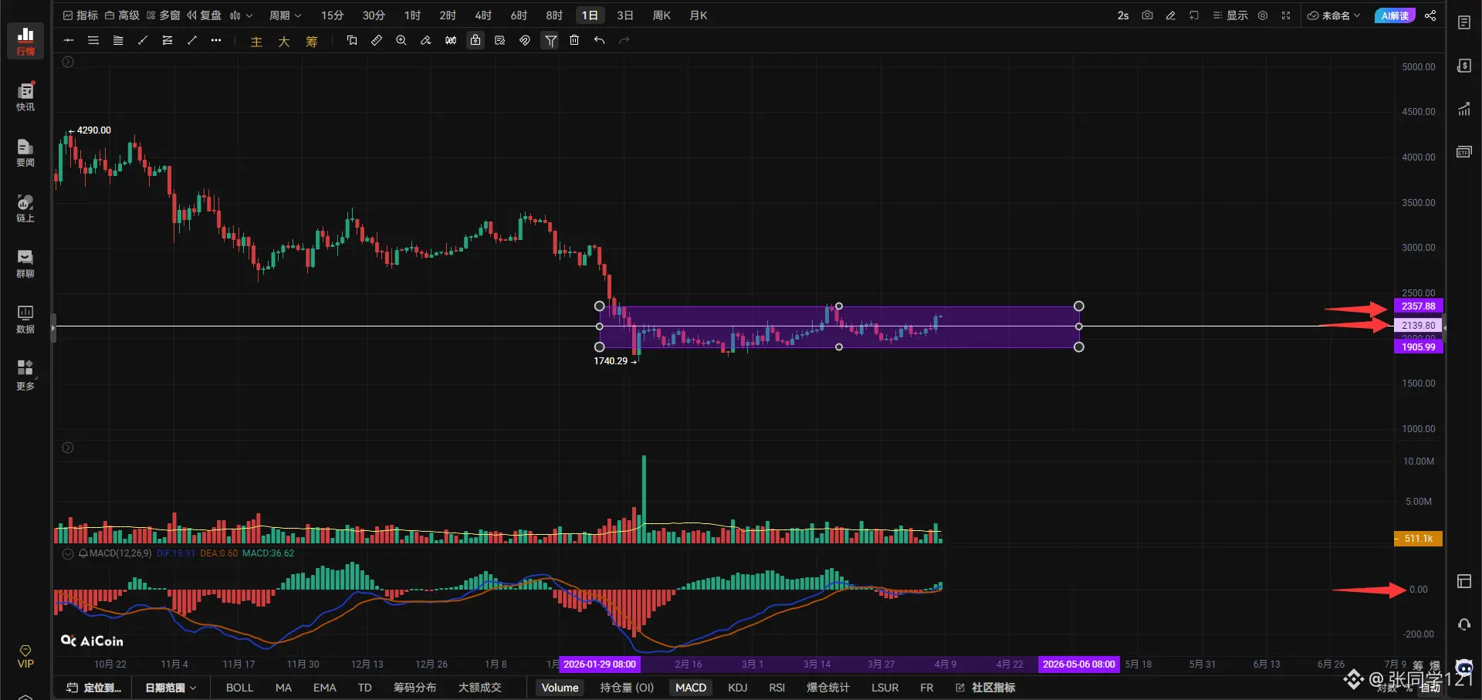Open the 群聊 group chat sidebar icon
The height and width of the screenshot is (700, 1482).
(x=25, y=263)
